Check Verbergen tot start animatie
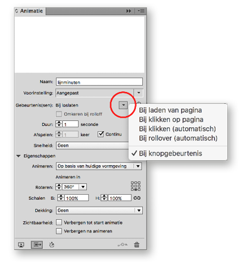The image size is (241, 264). click(59, 222)
